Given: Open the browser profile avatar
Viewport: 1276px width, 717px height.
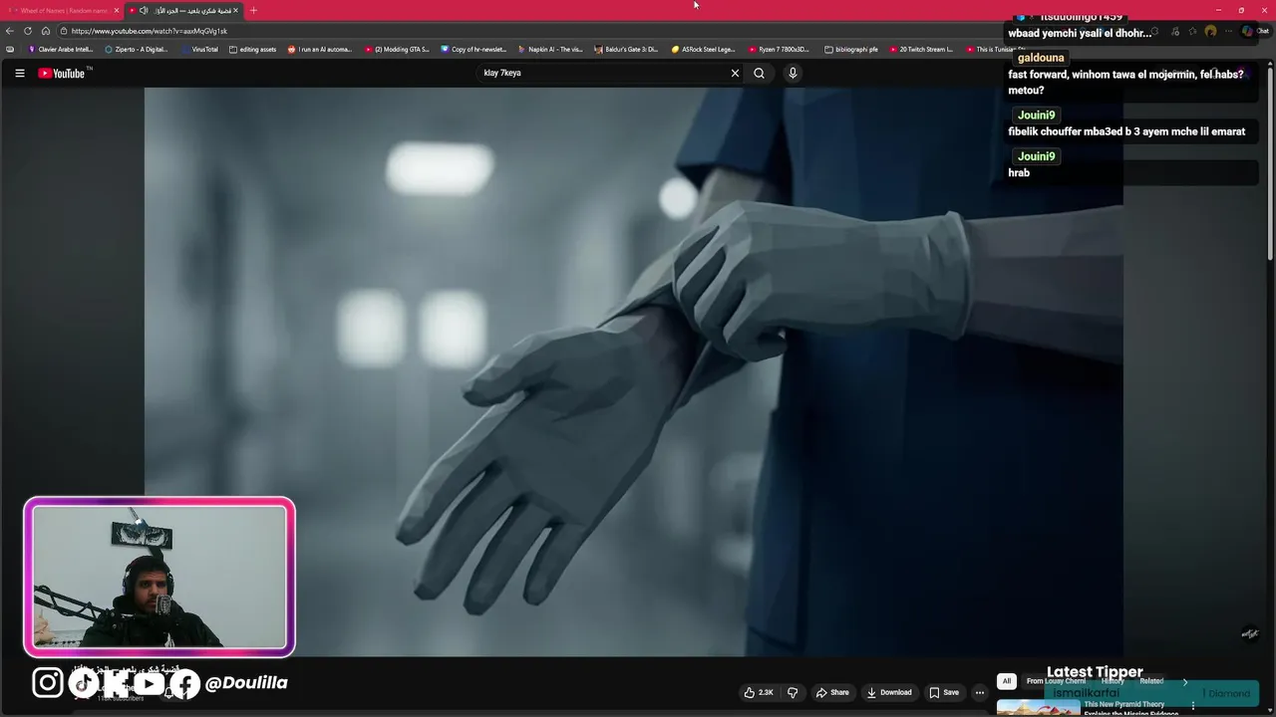Looking at the screenshot, I should [x=1210, y=31].
